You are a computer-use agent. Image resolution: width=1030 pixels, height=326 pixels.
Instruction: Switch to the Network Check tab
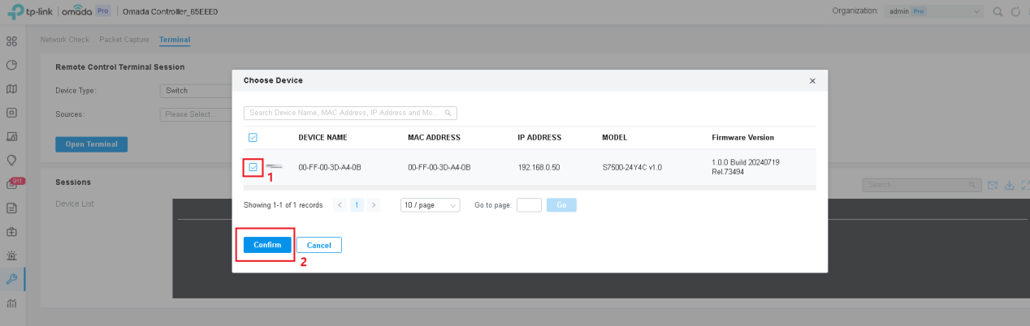click(65, 39)
